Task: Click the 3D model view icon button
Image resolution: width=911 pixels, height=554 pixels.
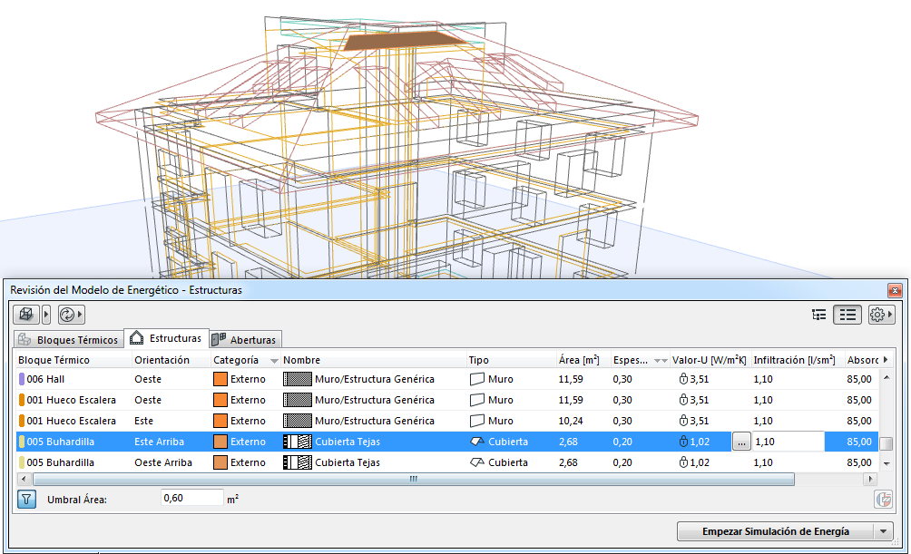Action: (27, 315)
